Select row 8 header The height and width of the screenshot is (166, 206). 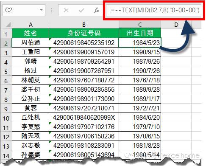pyautogui.click(x=6, y=99)
